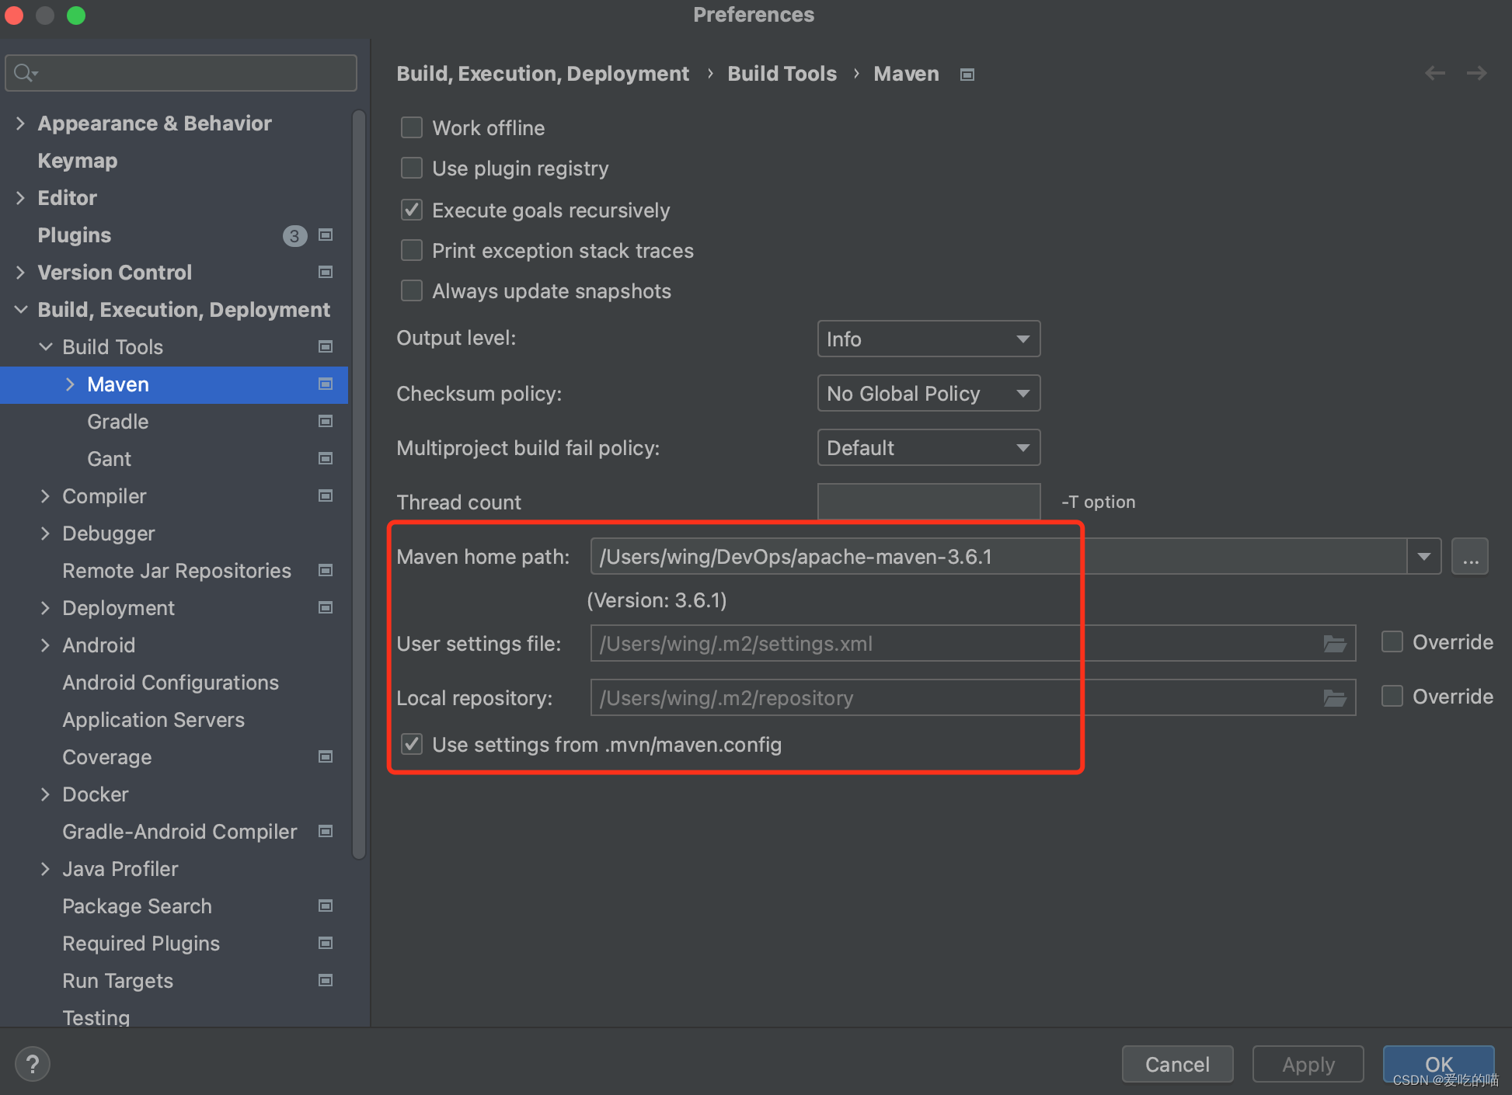Open the Checksum policy dropdown
This screenshot has height=1095, width=1512.
tap(928, 393)
